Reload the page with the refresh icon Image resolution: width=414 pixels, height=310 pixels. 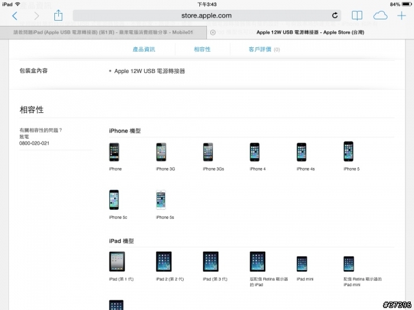(x=335, y=15)
